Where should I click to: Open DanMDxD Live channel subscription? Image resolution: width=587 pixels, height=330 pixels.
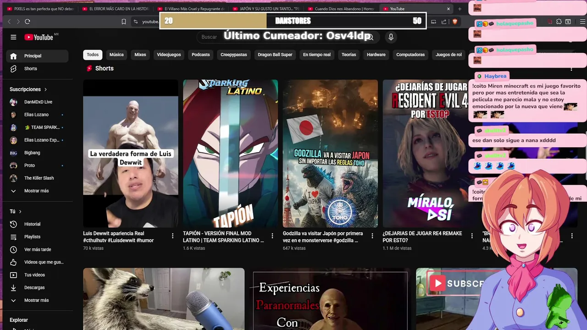tap(38, 102)
